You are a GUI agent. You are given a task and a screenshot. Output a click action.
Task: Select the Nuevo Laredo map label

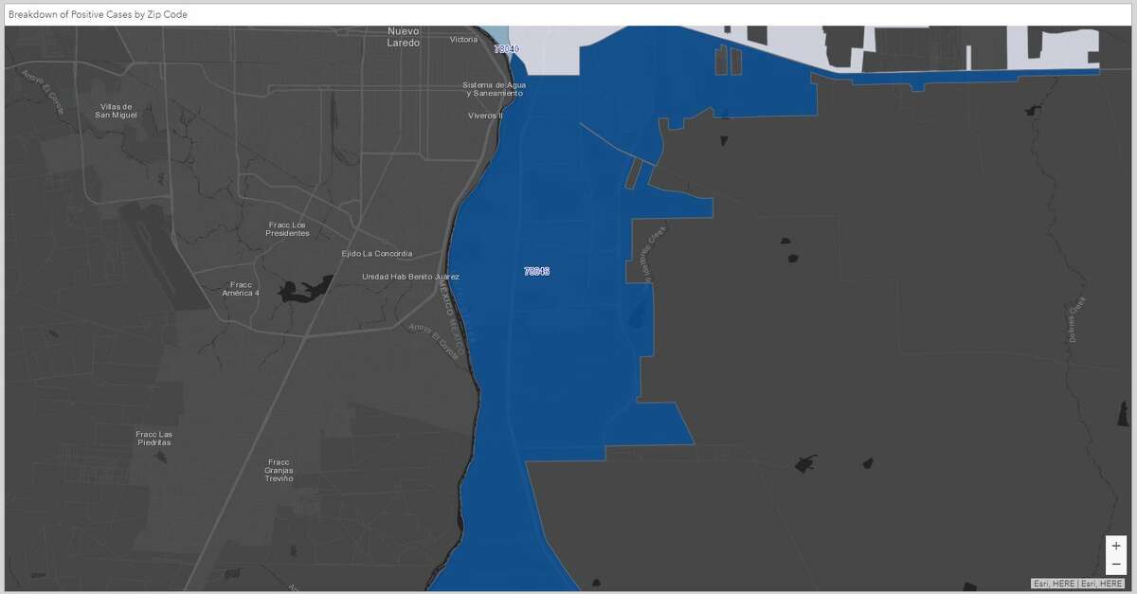402,36
